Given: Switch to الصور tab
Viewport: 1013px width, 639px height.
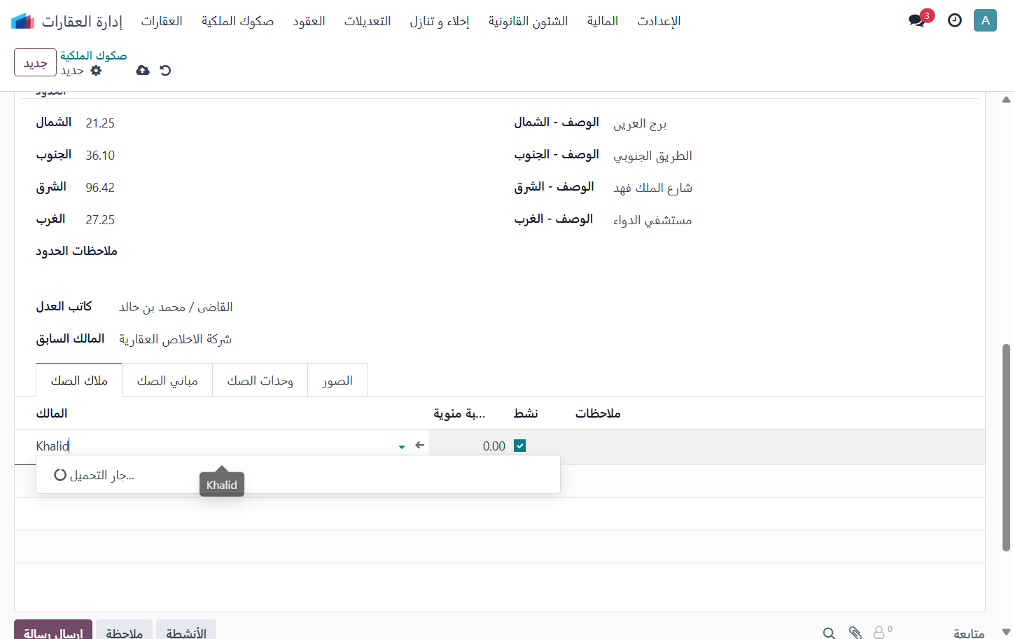Looking at the screenshot, I should tap(337, 380).
